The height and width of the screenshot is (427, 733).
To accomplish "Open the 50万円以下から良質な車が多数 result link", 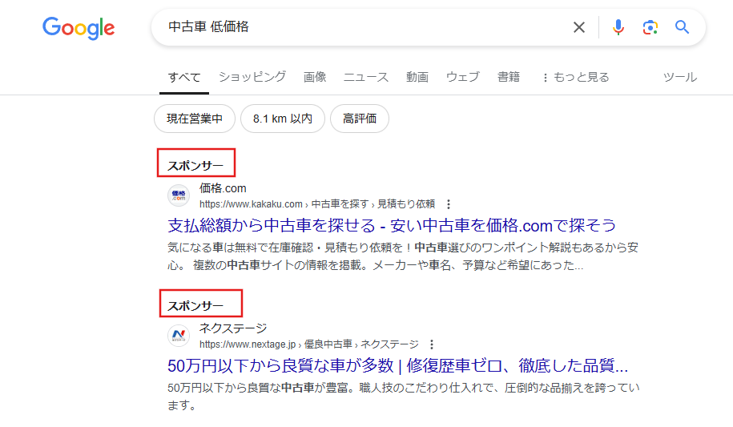I will 397,366.
